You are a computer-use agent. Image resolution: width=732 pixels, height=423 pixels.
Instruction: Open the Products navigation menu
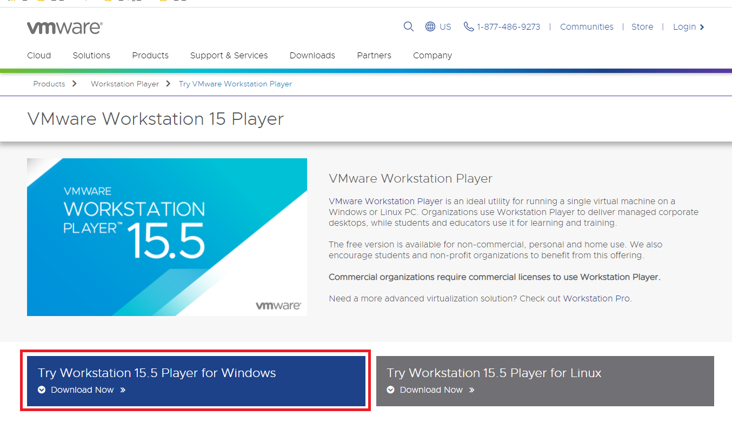coord(150,55)
